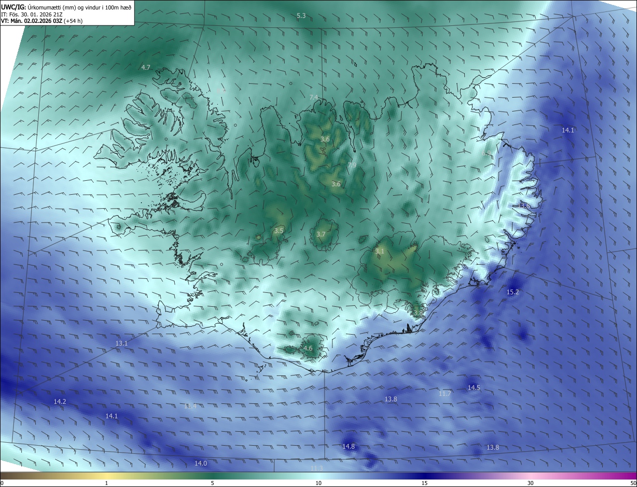
Task: Click the 3.1 value on the glacier
Action: (x=380, y=251)
